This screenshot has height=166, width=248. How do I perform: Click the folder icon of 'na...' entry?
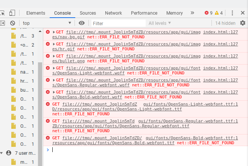click(x=14, y=72)
